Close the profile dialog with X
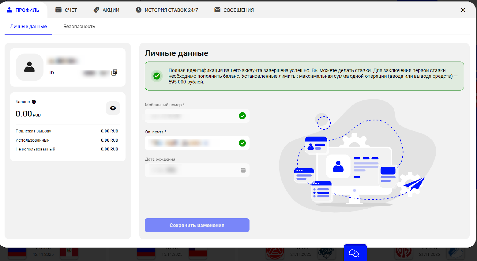The height and width of the screenshot is (261, 477). [463, 10]
